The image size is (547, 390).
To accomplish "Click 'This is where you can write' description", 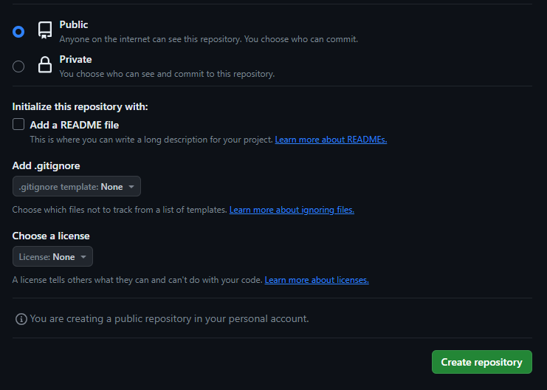I will pos(151,140).
